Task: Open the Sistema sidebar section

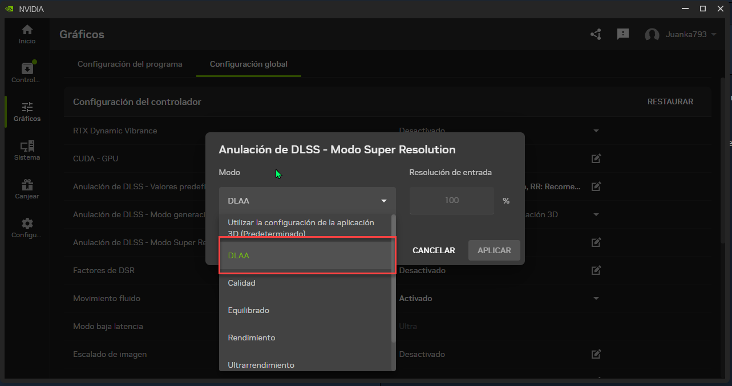Action: (27, 151)
